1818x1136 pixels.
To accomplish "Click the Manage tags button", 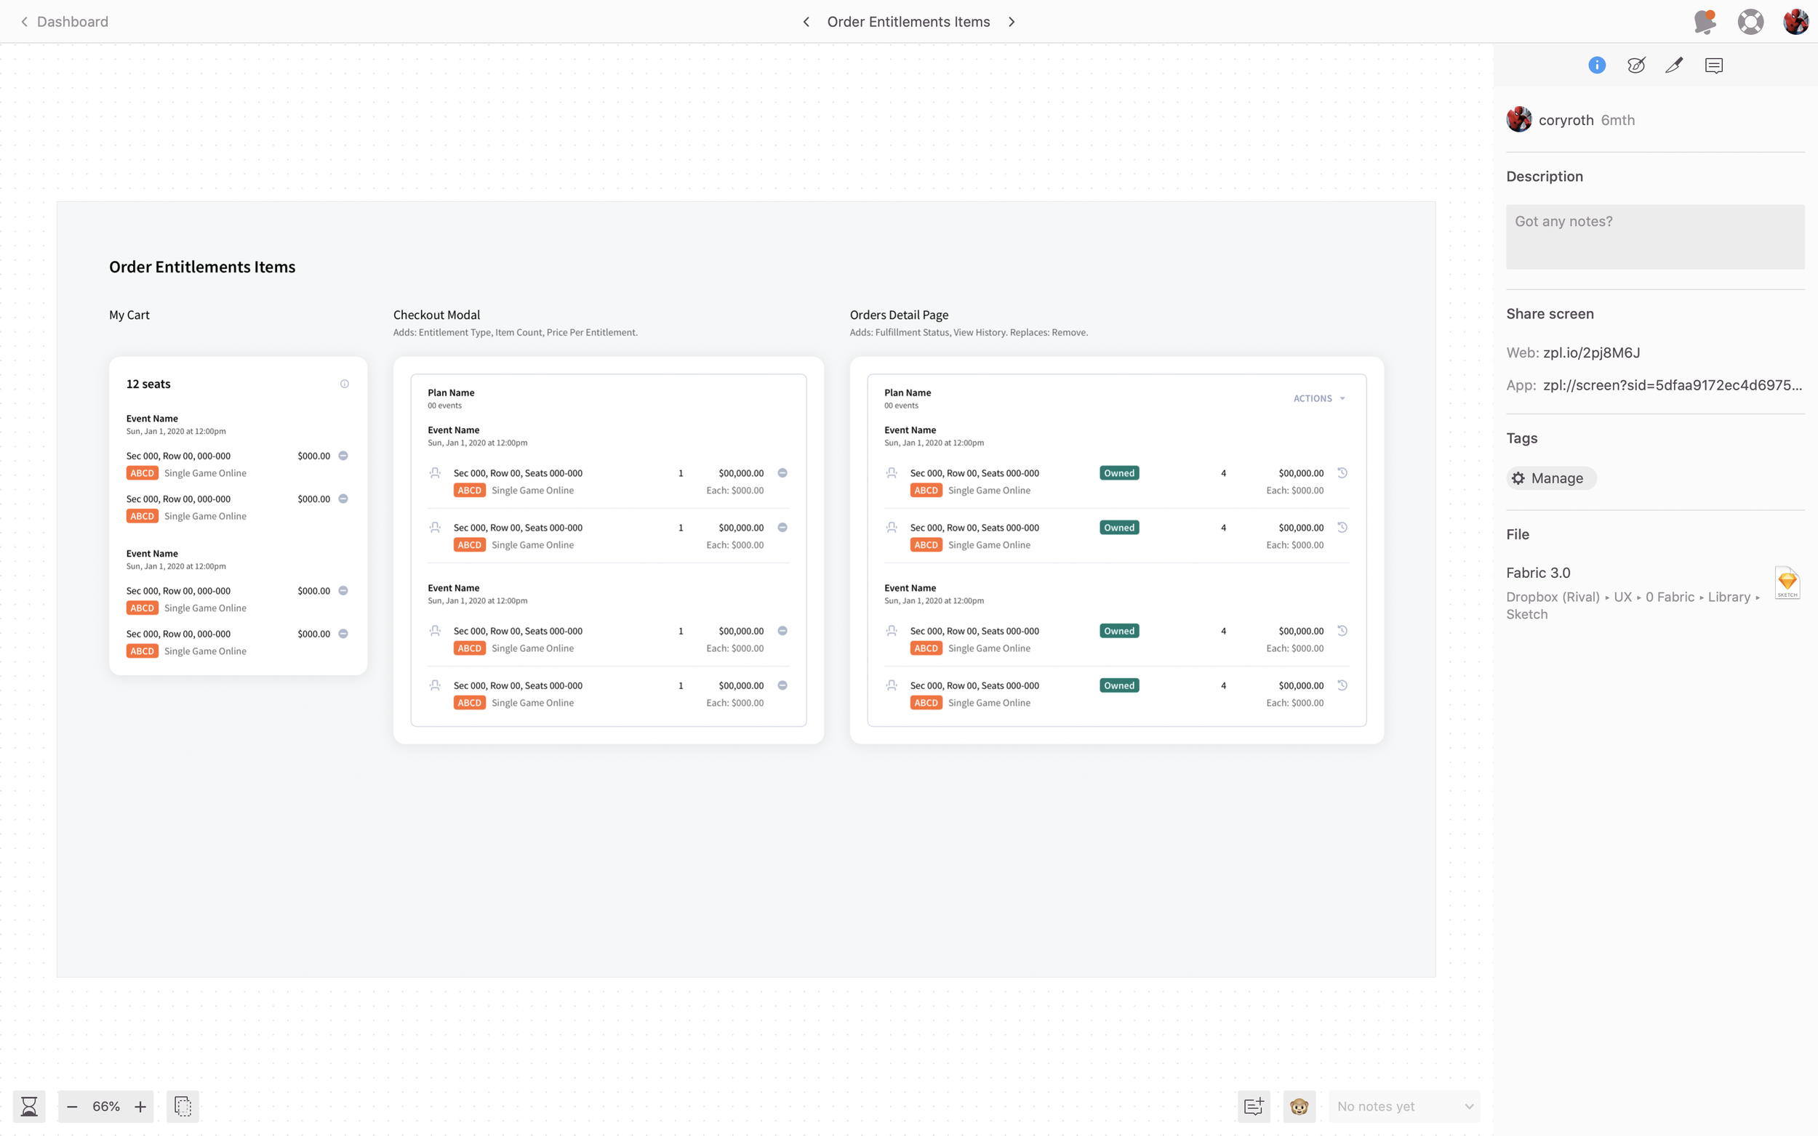I will (1550, 478).
